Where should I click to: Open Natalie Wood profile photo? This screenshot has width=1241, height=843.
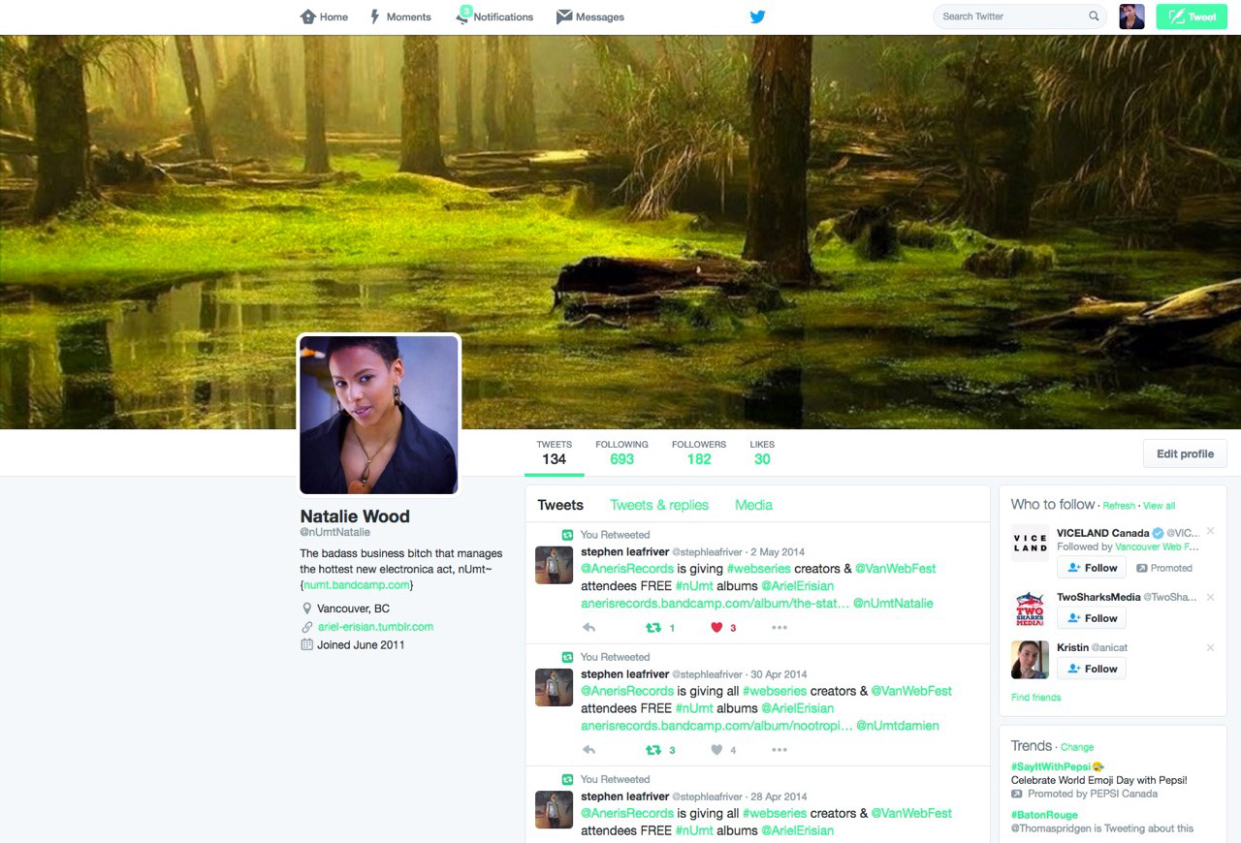pos(378,415)
